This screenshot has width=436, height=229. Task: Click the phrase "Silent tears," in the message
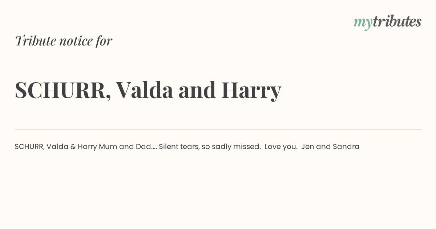click(x=179, y=147)
